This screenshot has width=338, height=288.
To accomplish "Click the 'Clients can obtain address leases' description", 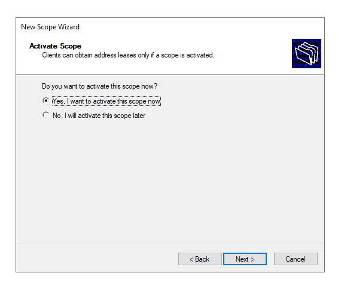I will (x=128, y=55).
